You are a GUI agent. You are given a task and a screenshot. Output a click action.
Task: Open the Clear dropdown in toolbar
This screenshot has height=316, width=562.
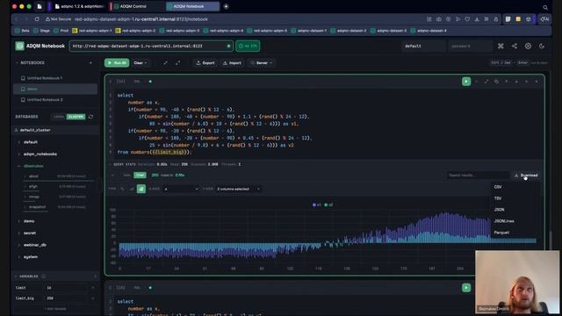[x=140, y=62]
